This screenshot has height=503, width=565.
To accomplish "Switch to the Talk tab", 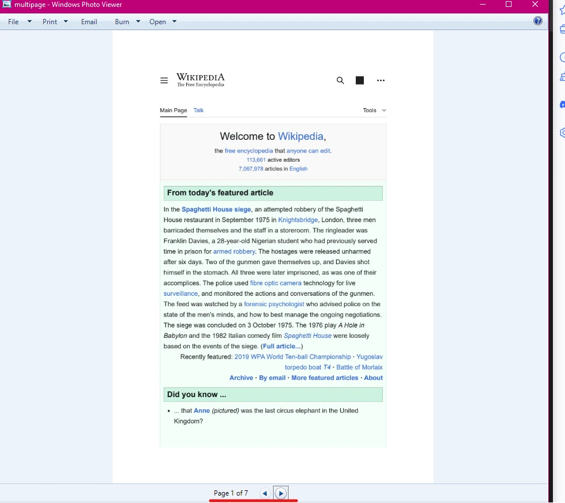I will 198,110.
